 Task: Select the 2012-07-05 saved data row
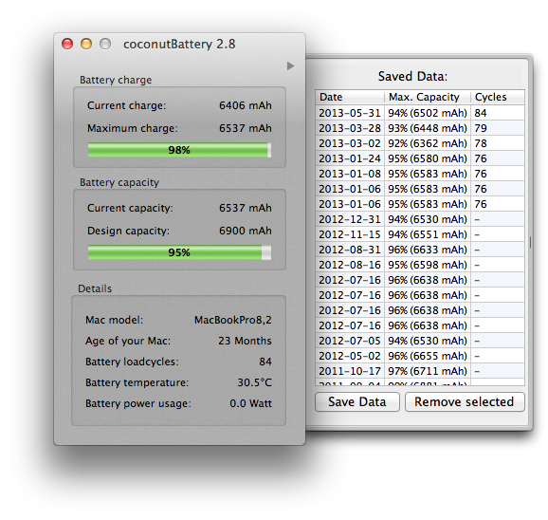(x=420, y=341)
